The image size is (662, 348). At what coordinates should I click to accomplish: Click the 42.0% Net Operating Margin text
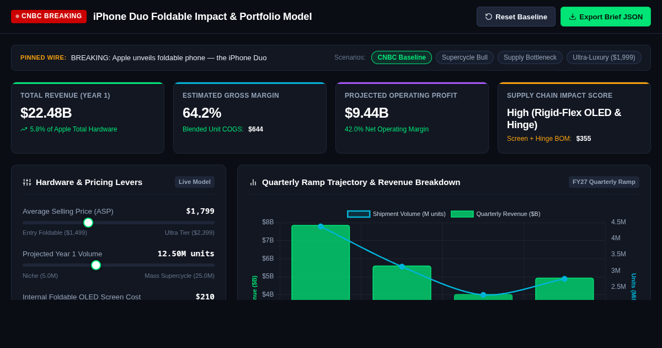point(387,129)
